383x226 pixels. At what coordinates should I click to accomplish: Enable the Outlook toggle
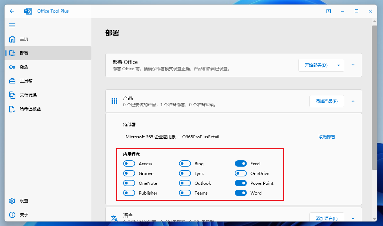pyautogui.click(x=185, y=183)
